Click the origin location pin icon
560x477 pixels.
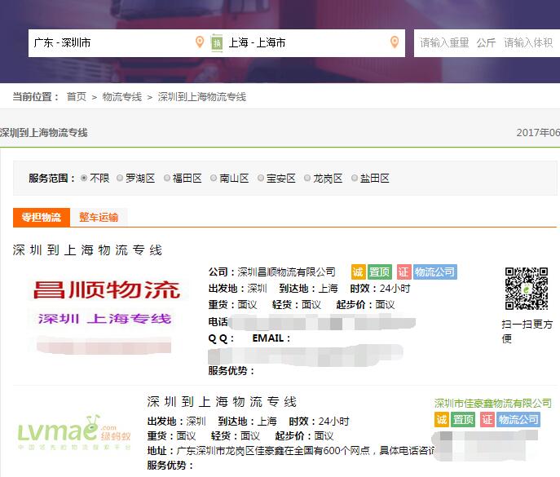pyautogui.click(x=200, y=42)
